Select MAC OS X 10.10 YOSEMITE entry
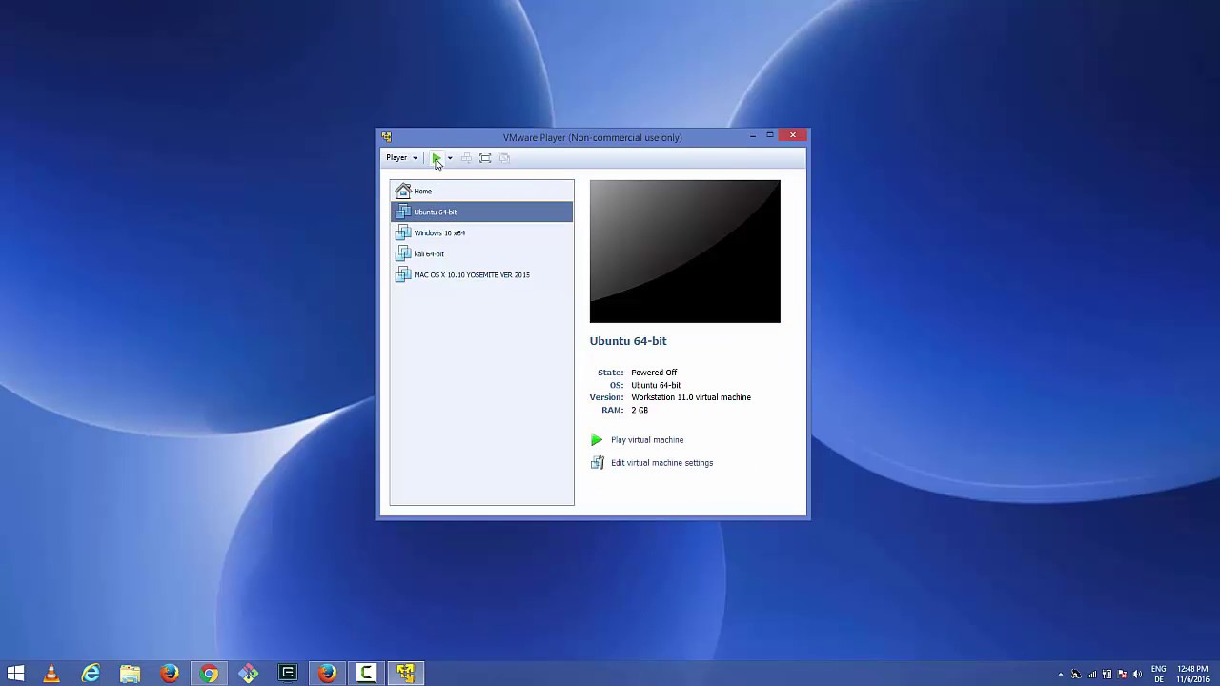The image size is (1220, 686). (481, 274)
